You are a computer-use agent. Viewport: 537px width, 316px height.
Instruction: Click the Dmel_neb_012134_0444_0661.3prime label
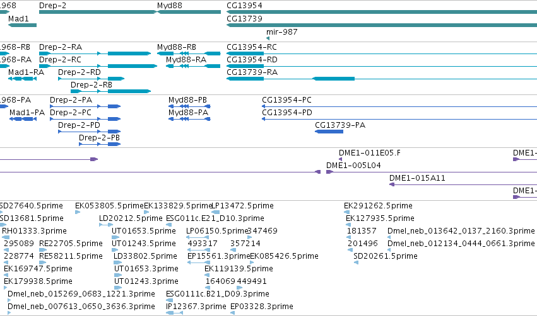click(x=461, y=244)
